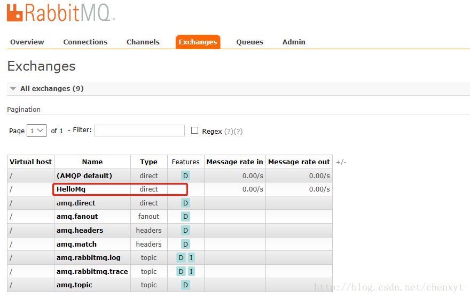The height and width of the screenshot is (298, 470).
Task: Switch to the Connections tab
Action: (85, 42)
